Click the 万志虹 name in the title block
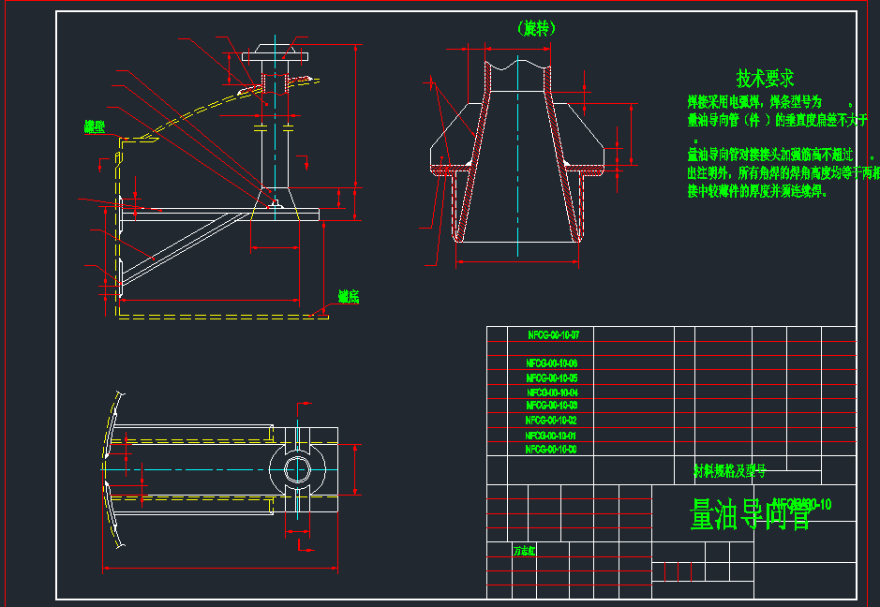880x607 pixels. coord(524,551)
